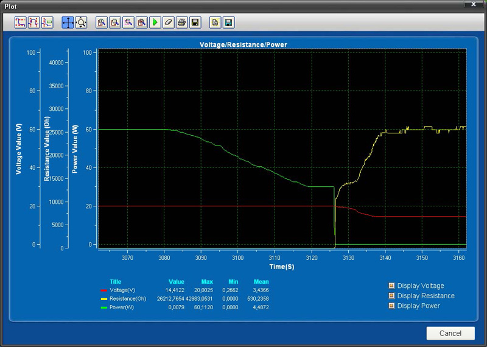The width and height of the screenshot is (487, 347).
Task: Click the first magnifier zoom icon
Action: [x=101, y=23]
